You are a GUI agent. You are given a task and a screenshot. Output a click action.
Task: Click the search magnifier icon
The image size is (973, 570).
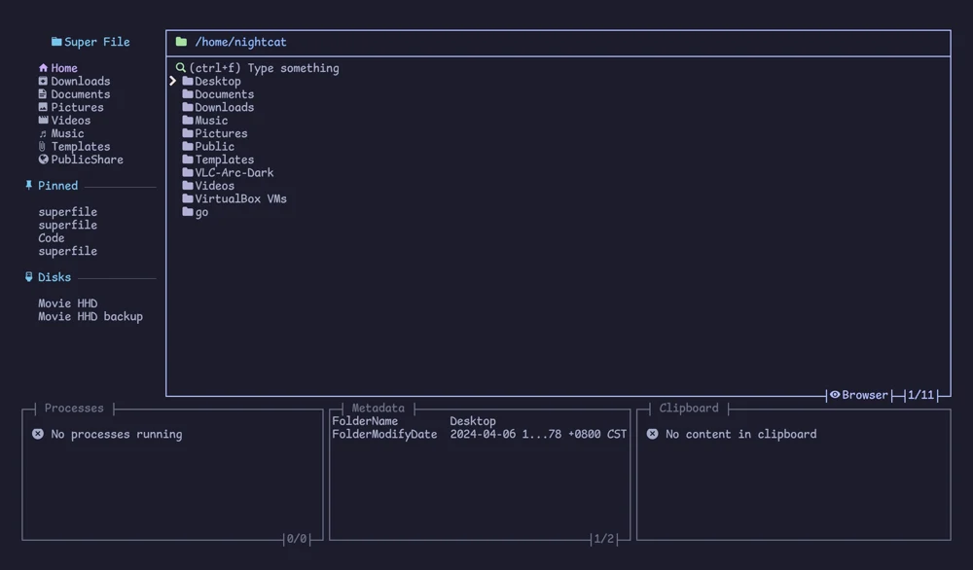(181, 68)
